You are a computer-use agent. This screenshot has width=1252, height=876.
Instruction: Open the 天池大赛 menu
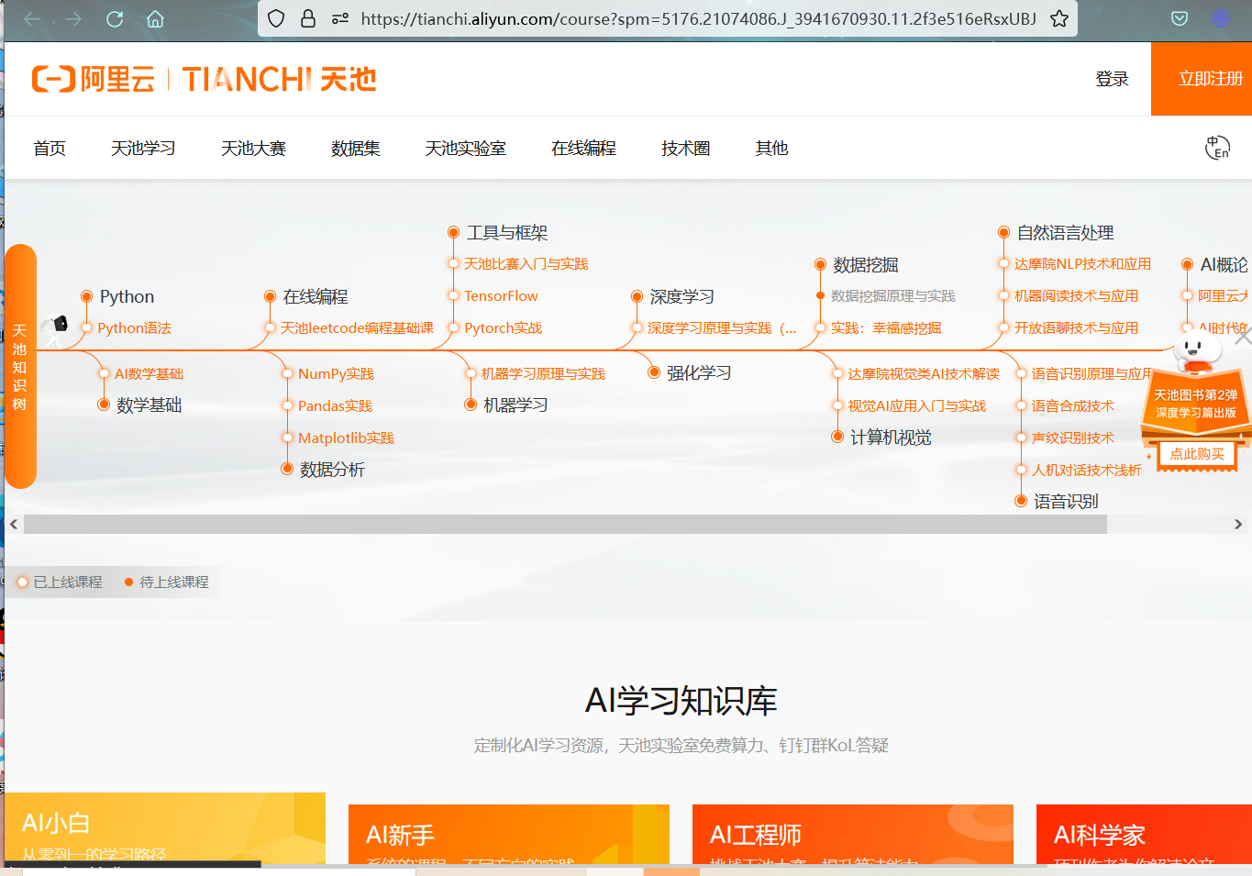tap(253, 149)
